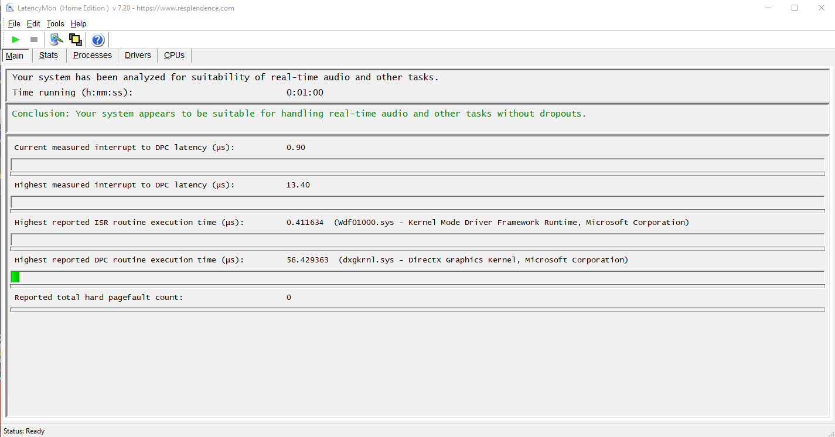Viewport: 835px width, 437px height.
Task: Open help with blue question mark icon
Action: [98, 40]
